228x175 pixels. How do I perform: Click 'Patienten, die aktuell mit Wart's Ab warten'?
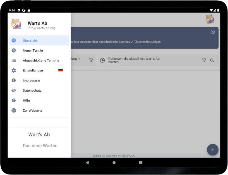coord(134,60)
